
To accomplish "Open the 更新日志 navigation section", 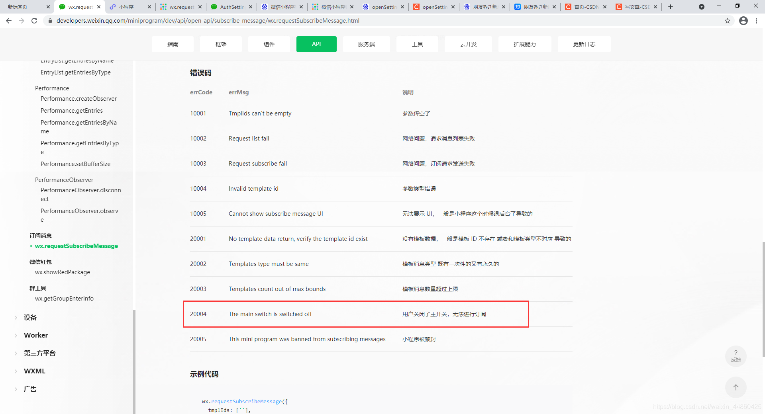I will pyautogui.click(x=584, y=44).
